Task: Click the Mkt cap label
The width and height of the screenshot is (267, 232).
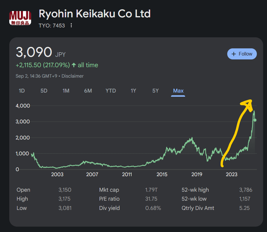Action: click(x=109, y=190)
